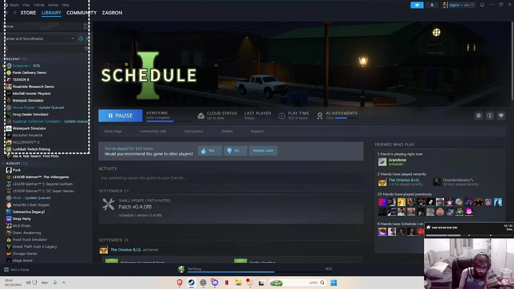Open Windows Start button
The image size is (514, 289).
[334, 283]
